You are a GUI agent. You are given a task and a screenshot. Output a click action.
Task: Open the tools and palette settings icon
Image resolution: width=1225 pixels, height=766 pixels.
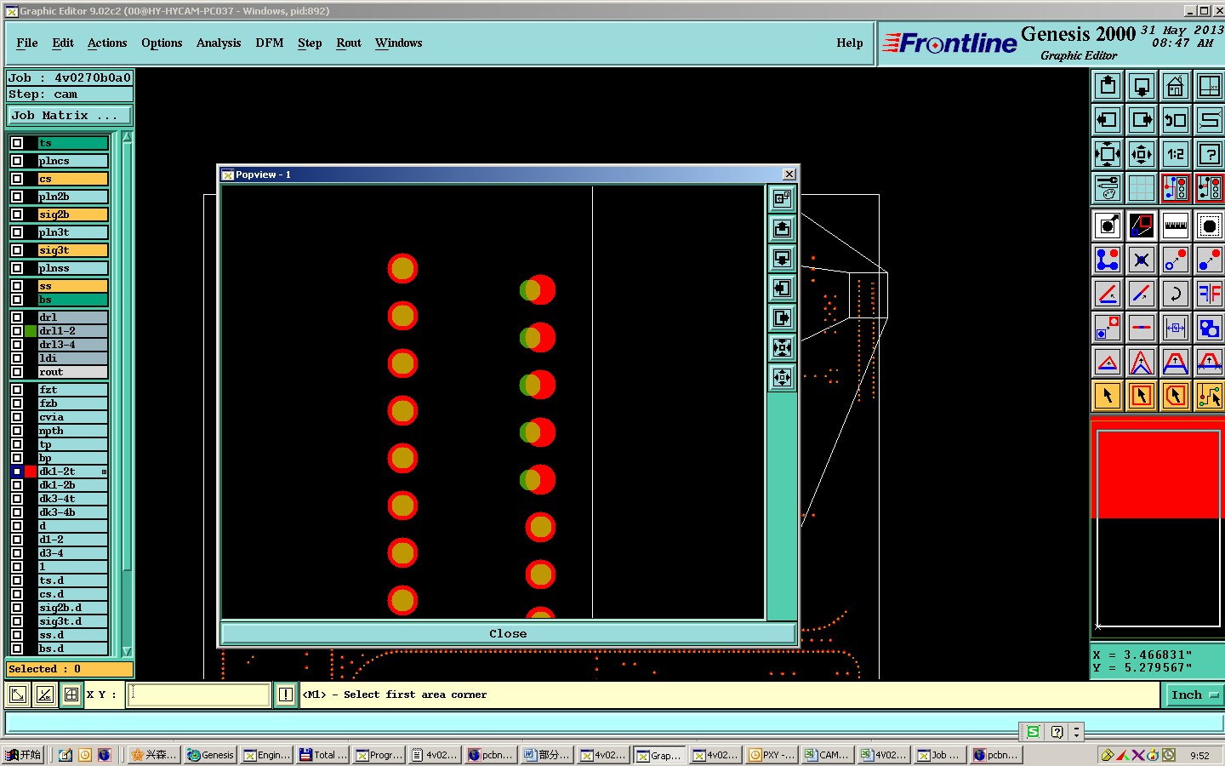(1108, 188)
